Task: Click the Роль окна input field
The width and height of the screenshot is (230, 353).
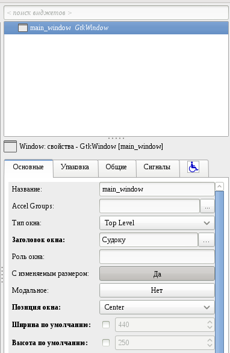Action: 157,257
